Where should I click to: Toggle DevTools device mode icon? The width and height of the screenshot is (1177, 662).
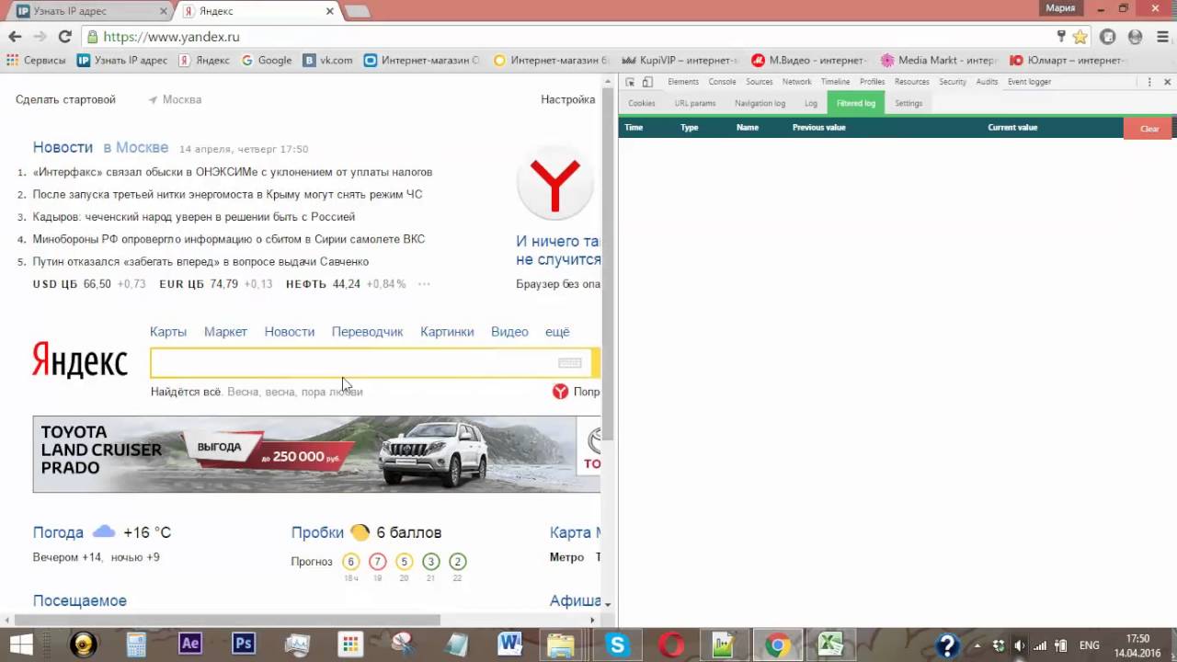point(647,82)
